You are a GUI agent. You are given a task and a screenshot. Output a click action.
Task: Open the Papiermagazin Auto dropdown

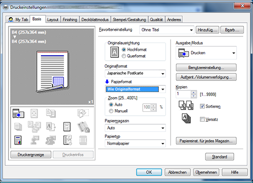[135, 128]
